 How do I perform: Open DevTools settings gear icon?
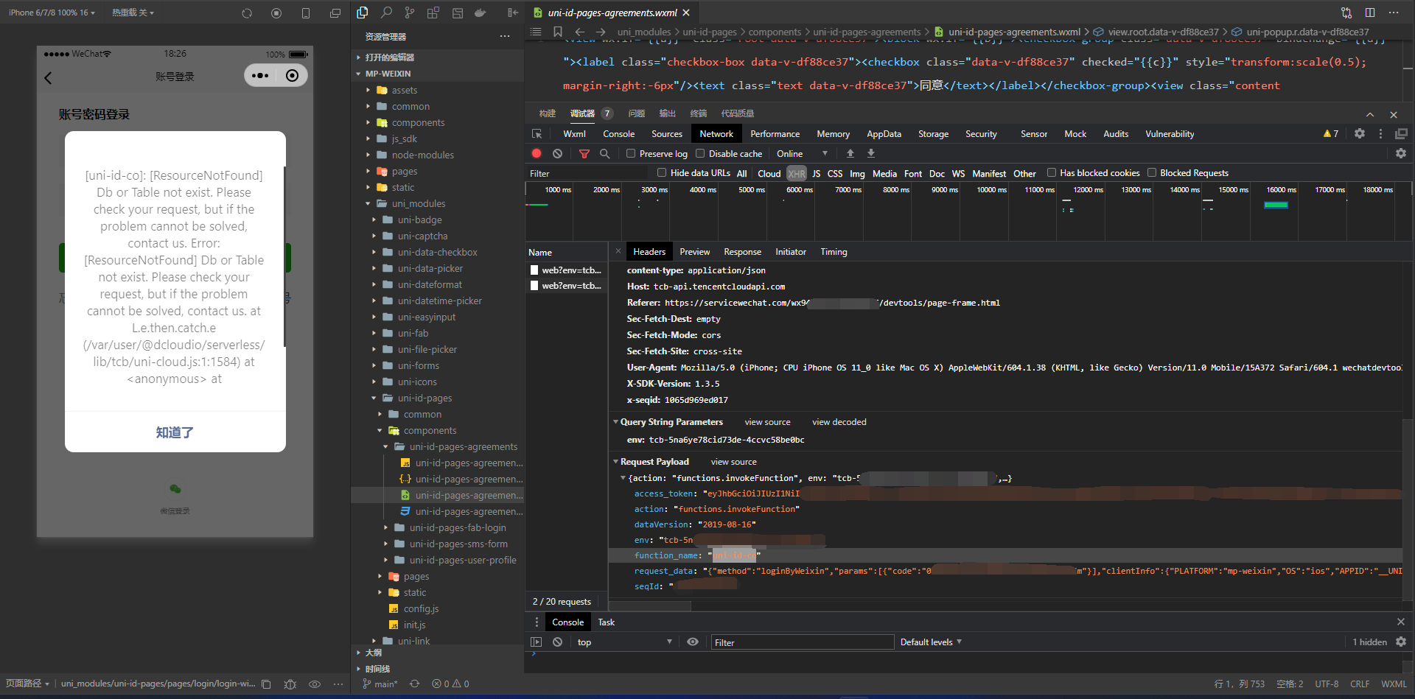click(x=1359, y=133)
